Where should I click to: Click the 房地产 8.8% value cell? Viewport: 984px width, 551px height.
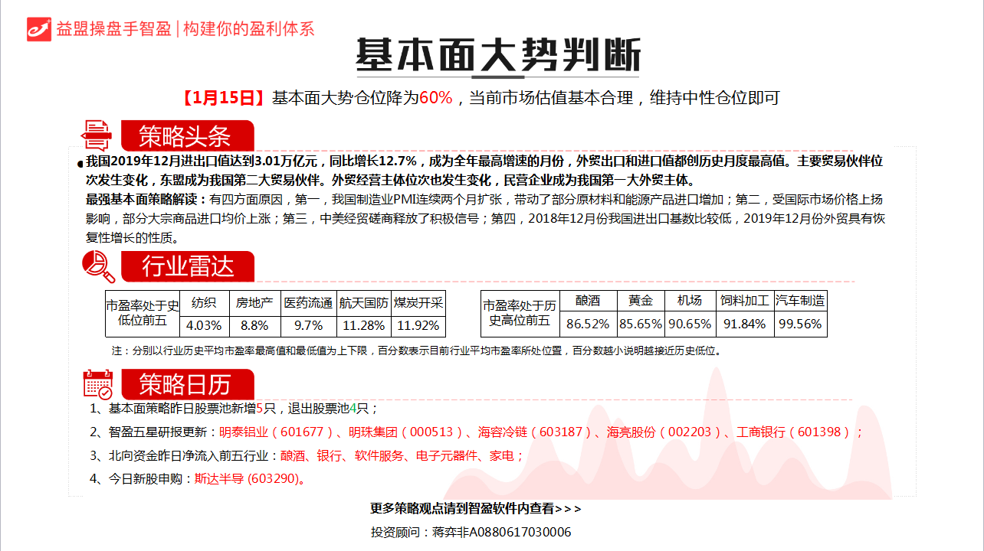[x=254, y=325]
